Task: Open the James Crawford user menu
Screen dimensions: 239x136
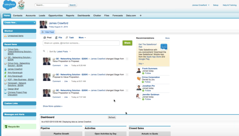Action: (x=201, y=5)
